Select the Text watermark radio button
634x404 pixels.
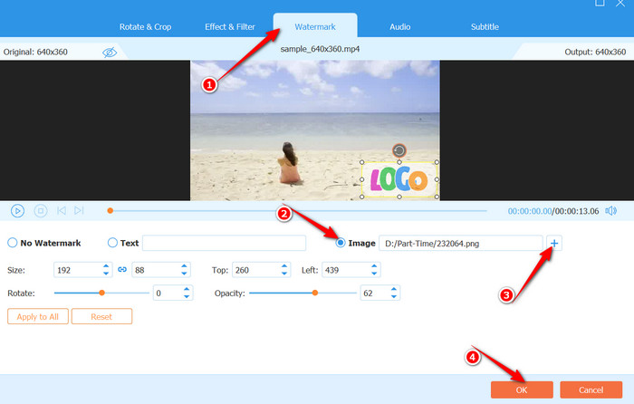[112, 243]
